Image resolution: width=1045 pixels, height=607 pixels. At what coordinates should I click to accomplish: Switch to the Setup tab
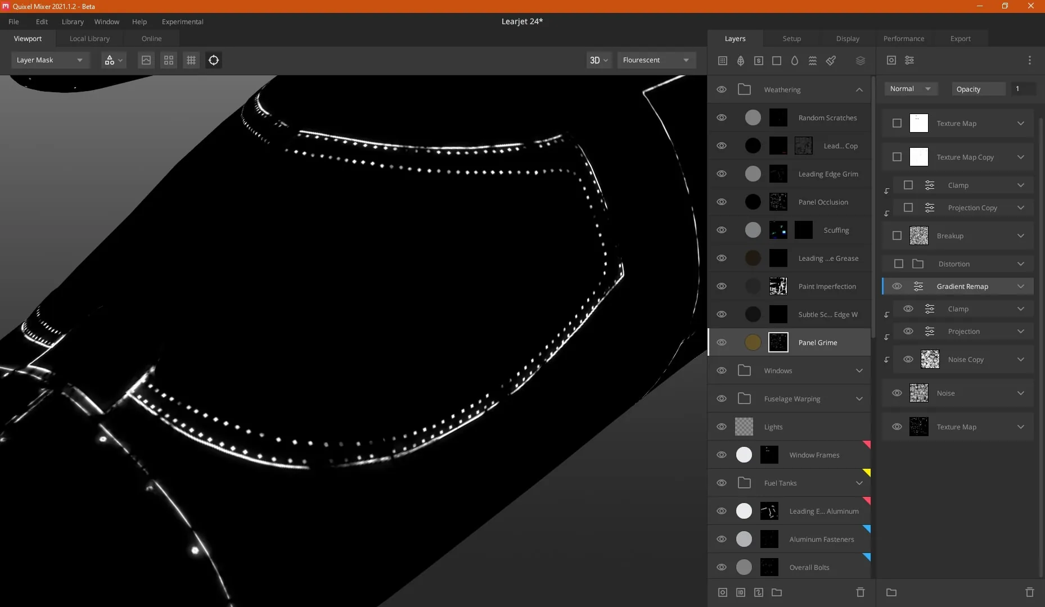coord(791,39)
